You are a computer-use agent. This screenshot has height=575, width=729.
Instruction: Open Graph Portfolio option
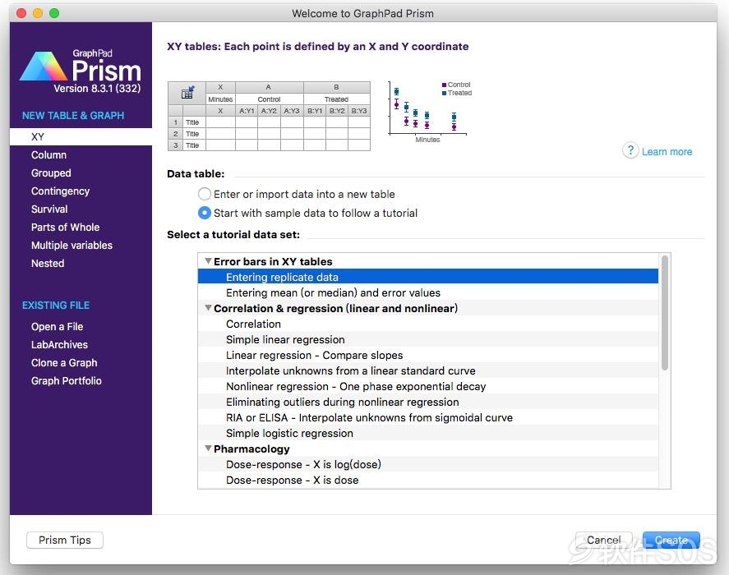67,381
